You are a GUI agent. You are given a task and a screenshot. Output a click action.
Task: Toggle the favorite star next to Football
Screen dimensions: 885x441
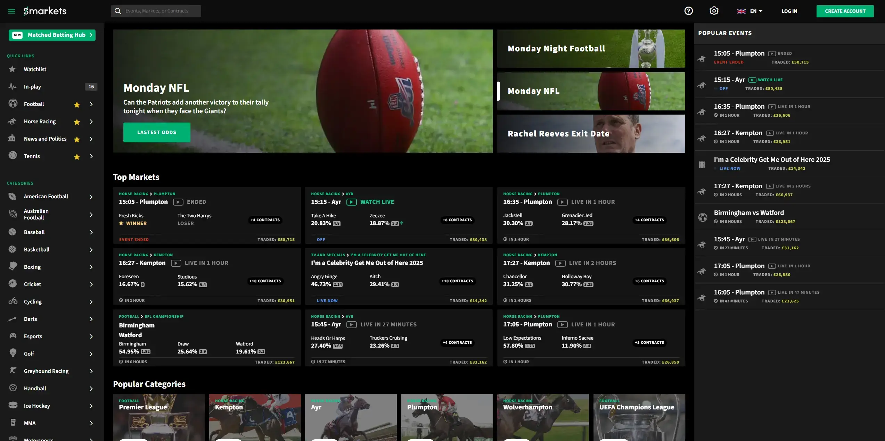point(77,104)
